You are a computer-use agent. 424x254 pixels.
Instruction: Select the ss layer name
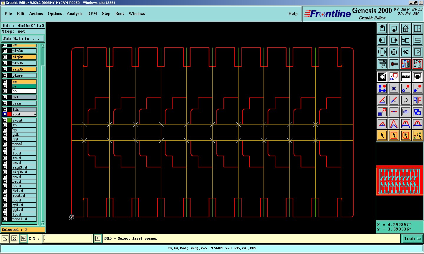pos(24,82)
